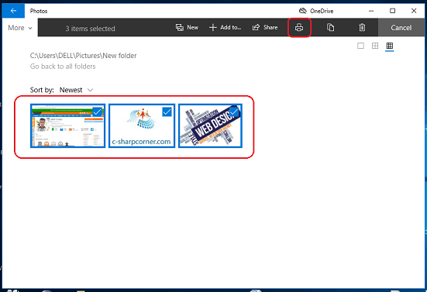The image size is (427, 292).
Task: Create a New album from the selection
Action: pos(187,27)
